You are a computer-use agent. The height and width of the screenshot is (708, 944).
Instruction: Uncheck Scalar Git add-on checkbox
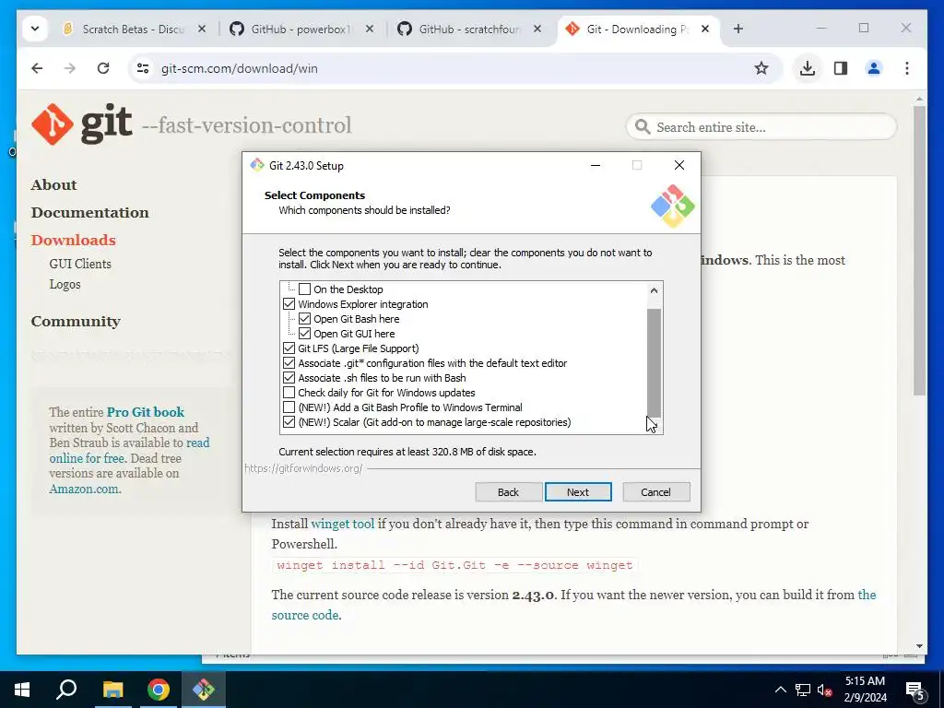pyautogui.click(x=289, y=422)
